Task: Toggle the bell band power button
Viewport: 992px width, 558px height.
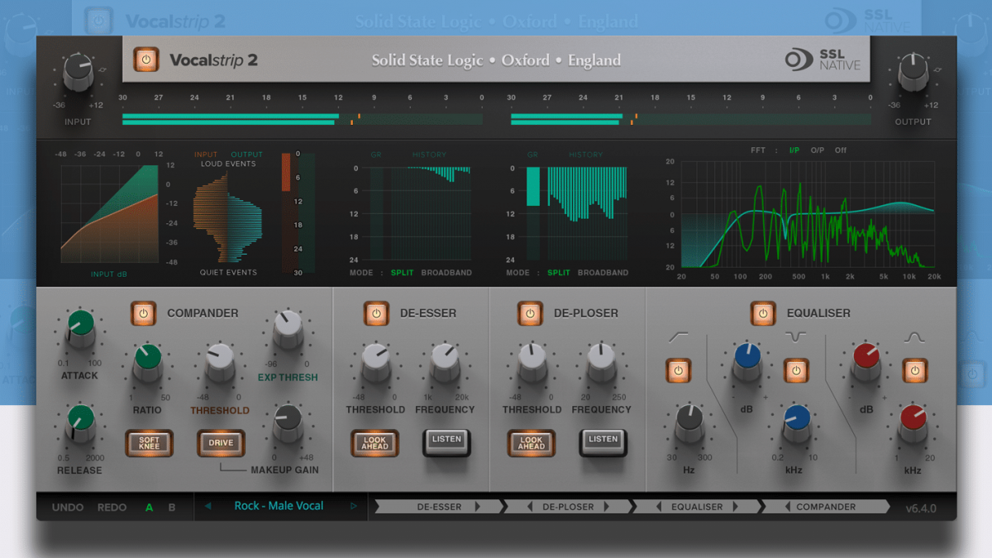Action: tap(914, 370)
